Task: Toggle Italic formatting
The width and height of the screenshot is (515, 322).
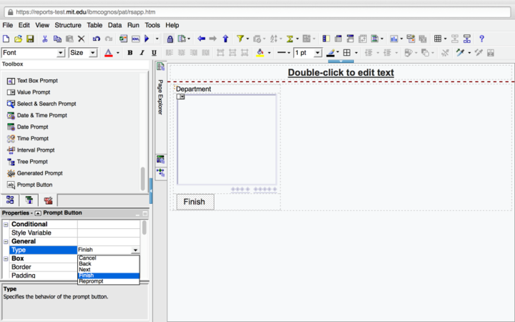Action: (x=142, y=53)
